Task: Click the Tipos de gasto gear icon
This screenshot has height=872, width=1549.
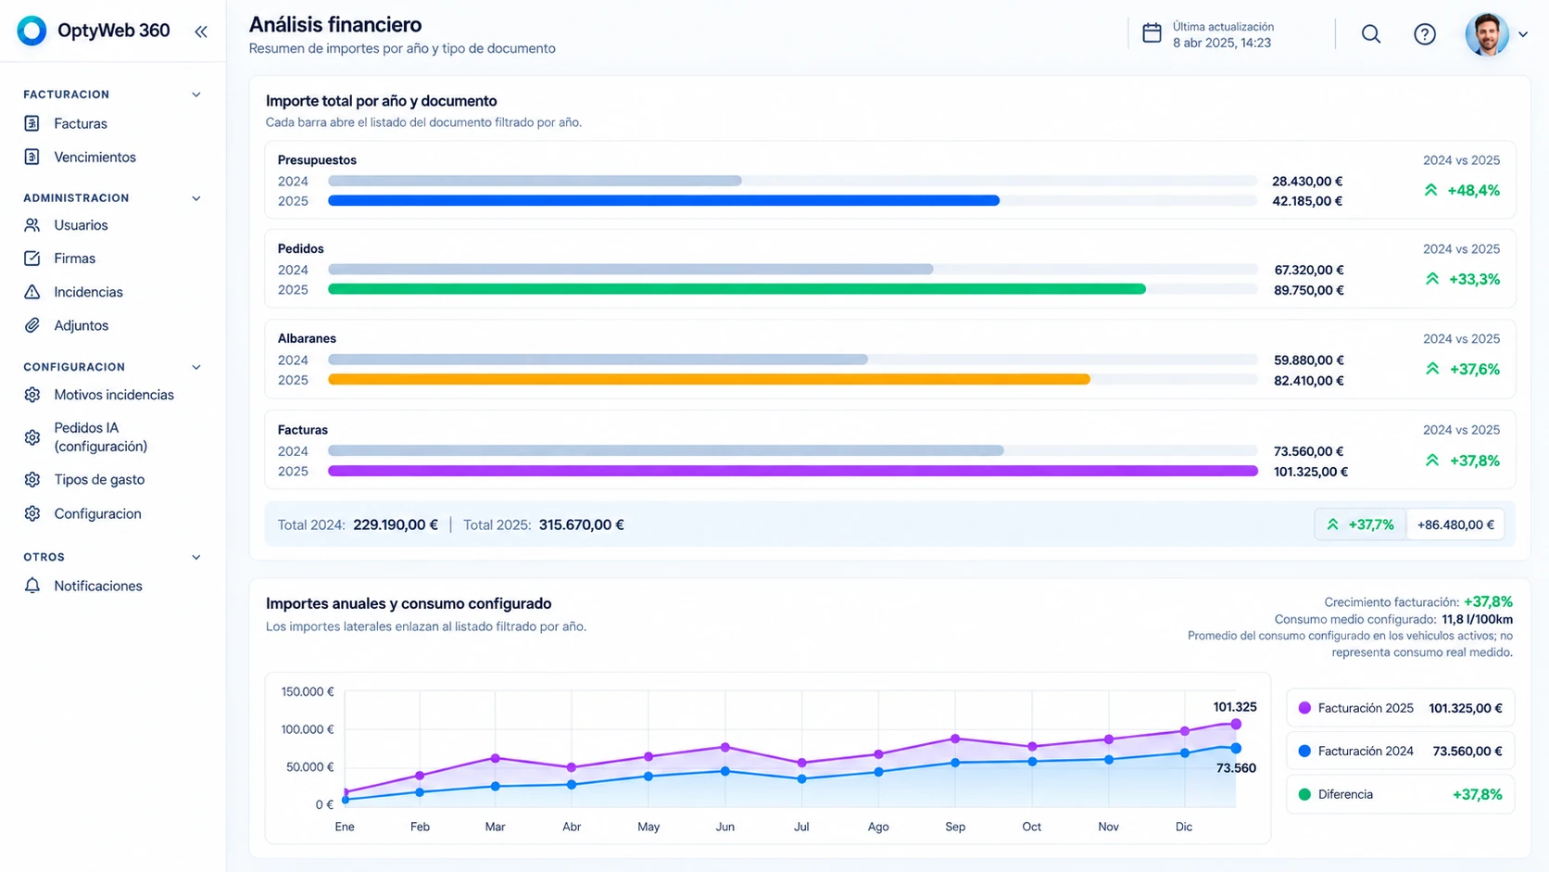Action: (x=32, y=480)
